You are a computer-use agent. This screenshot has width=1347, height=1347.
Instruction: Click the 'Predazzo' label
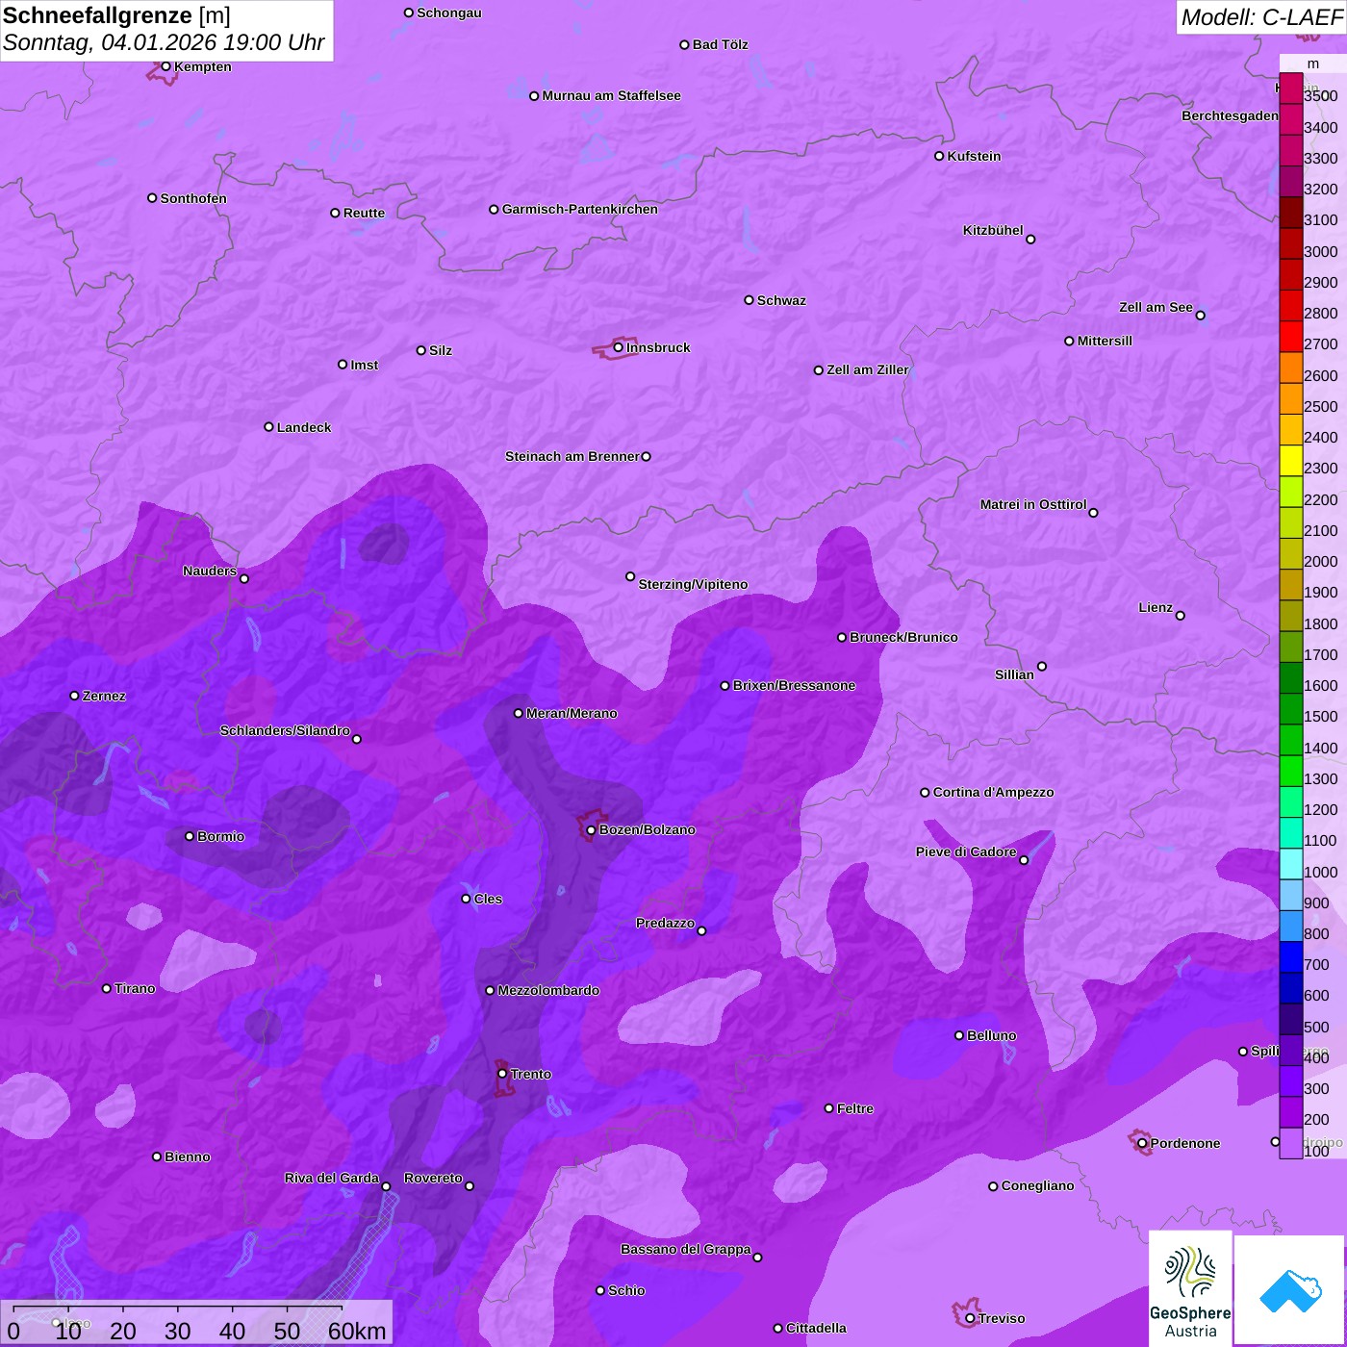point(665,923)
